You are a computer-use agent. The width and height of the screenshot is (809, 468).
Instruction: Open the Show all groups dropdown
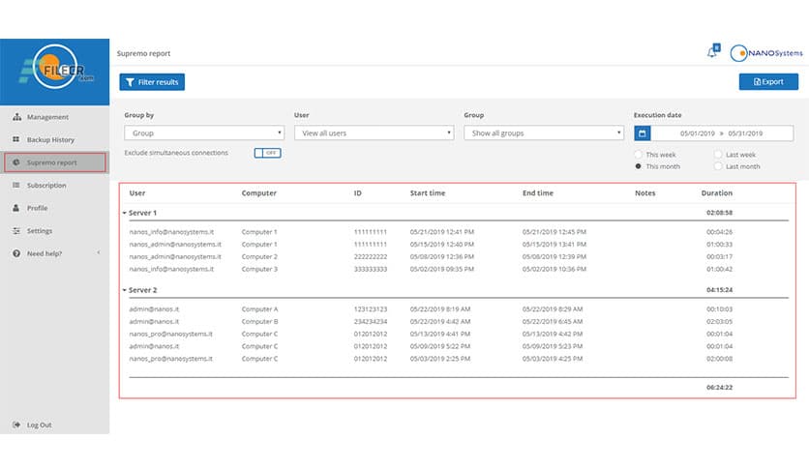(x=544, y=133)
